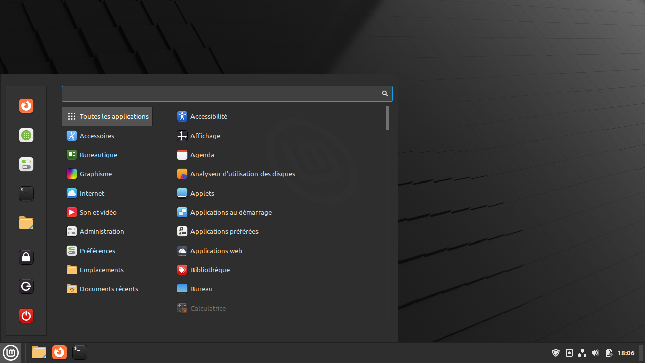
Task: Browse the Graphisme category
Action: 96,174
